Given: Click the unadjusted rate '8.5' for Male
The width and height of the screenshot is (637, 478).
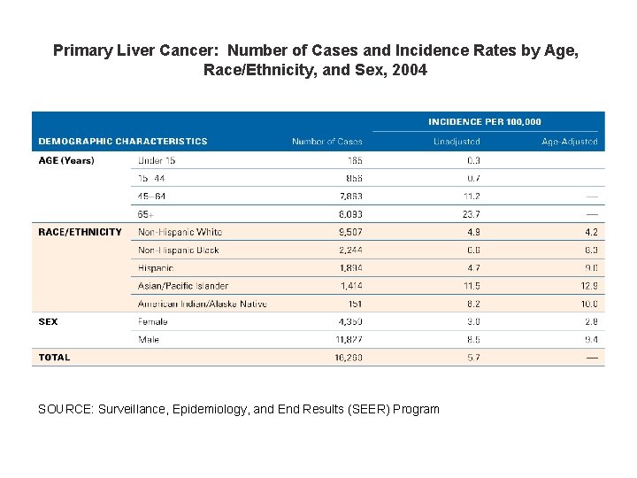Looking at the screenshot, I should pos(473,339).
